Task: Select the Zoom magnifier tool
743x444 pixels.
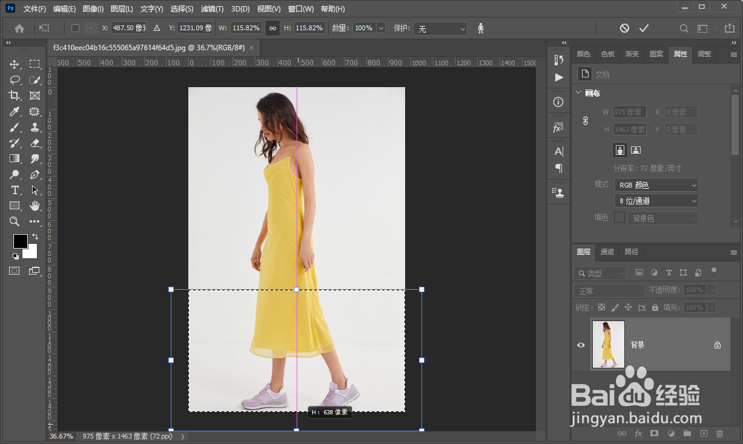Action: (x=15, y=221)
